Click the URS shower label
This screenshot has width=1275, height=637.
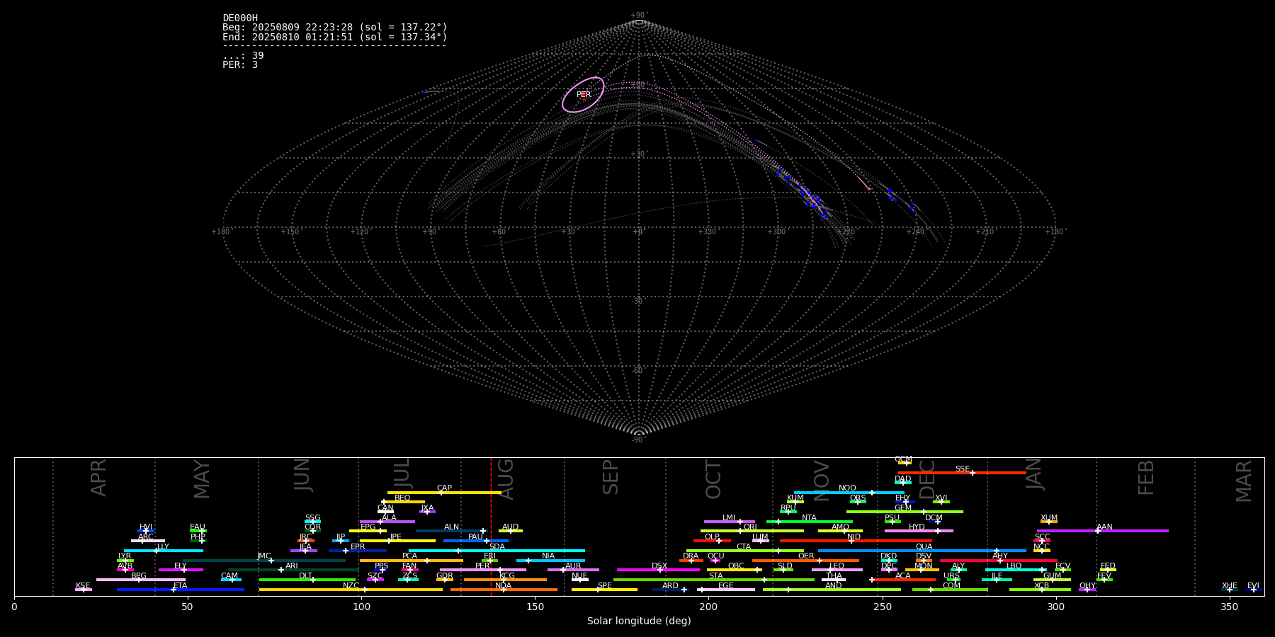(x=951, y=576)
